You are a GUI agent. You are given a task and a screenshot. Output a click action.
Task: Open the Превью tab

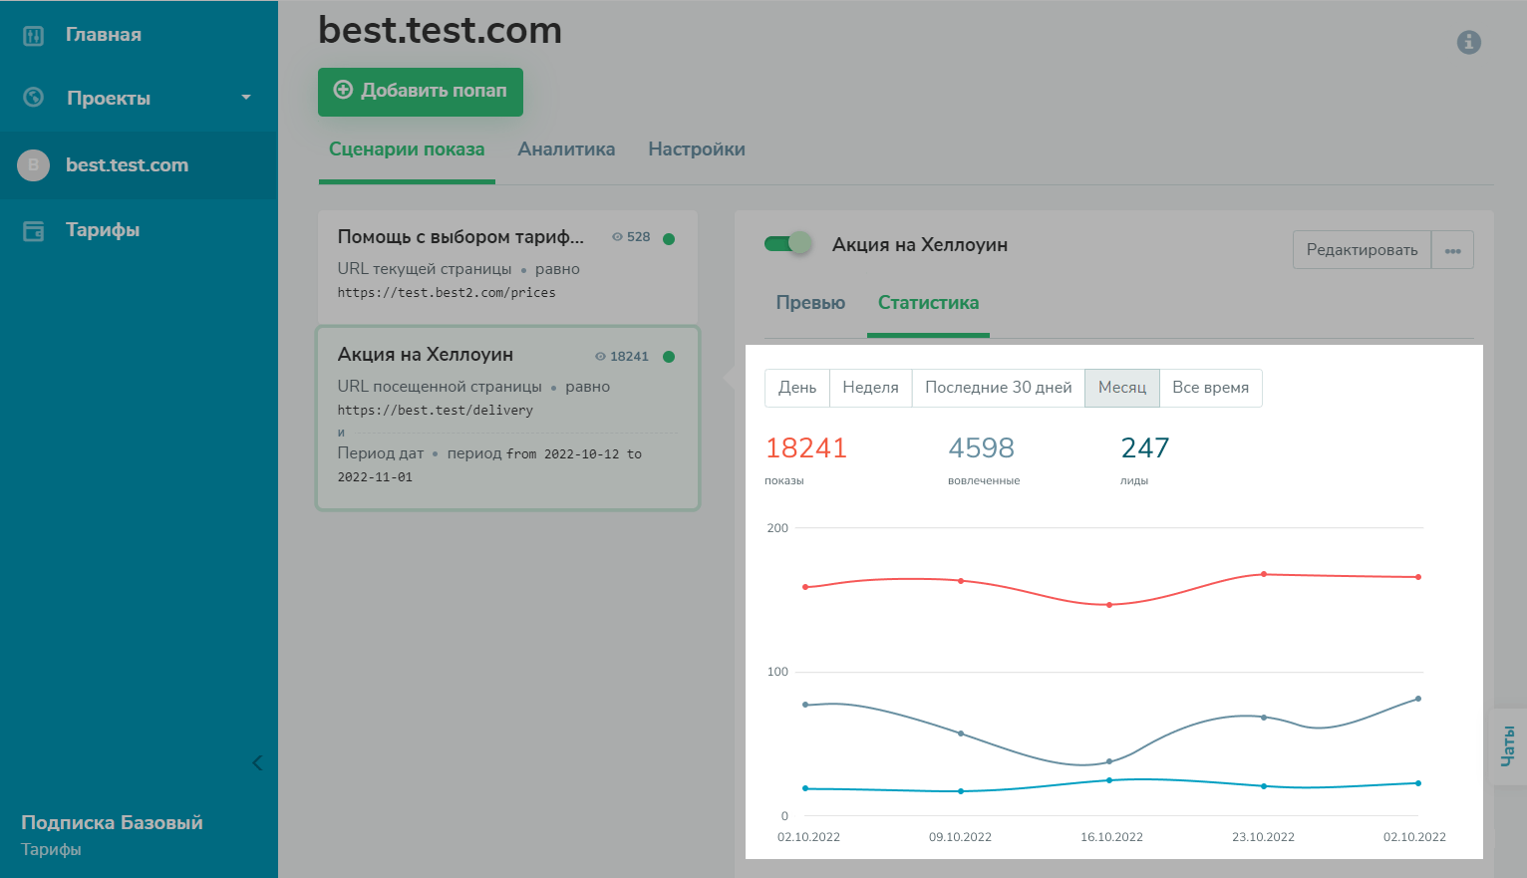click(810, 303)
